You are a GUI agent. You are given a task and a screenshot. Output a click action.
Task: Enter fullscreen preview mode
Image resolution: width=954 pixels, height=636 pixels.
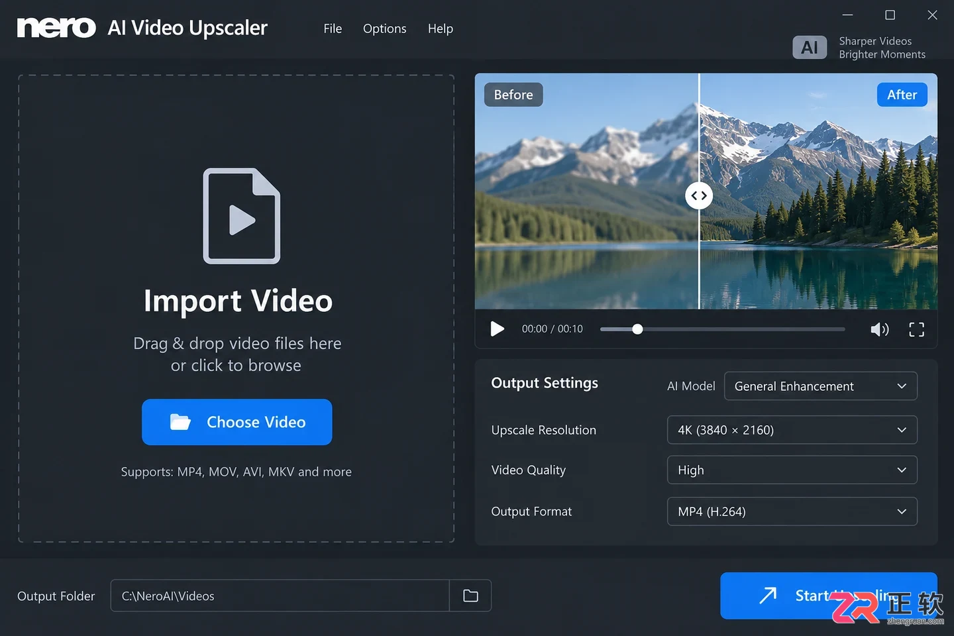[x=916, y=330]
